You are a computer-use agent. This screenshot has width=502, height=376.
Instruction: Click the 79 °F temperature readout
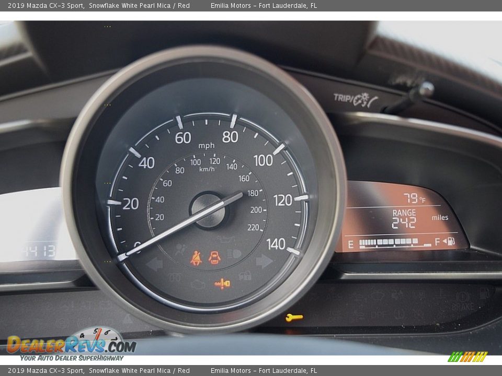click(x=414, y=198)
